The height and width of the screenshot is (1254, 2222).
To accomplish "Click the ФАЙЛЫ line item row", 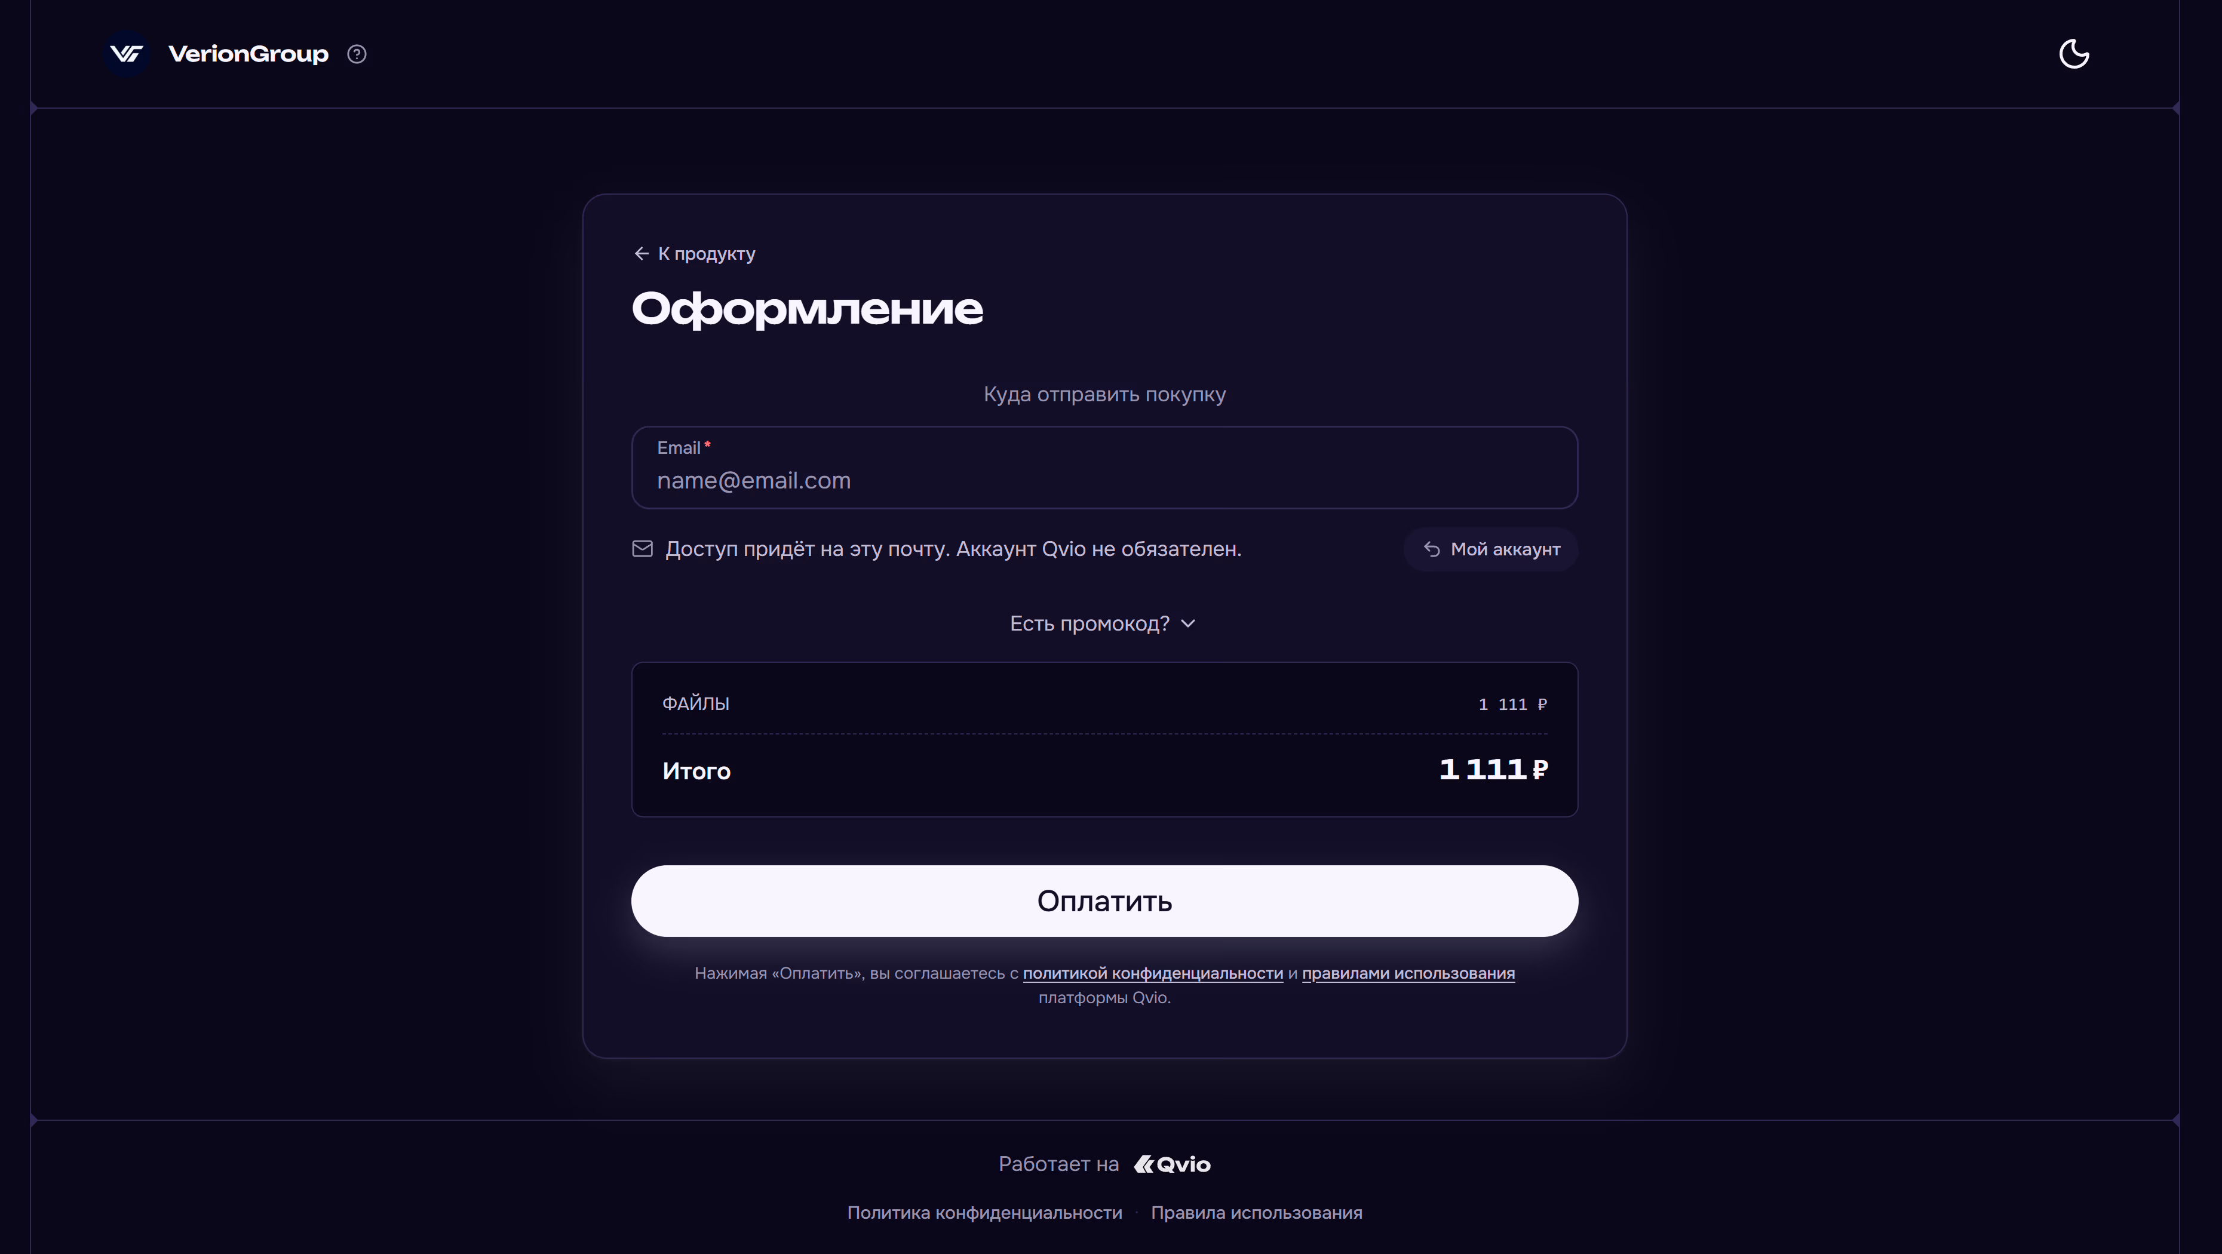I will (1104, 704).
